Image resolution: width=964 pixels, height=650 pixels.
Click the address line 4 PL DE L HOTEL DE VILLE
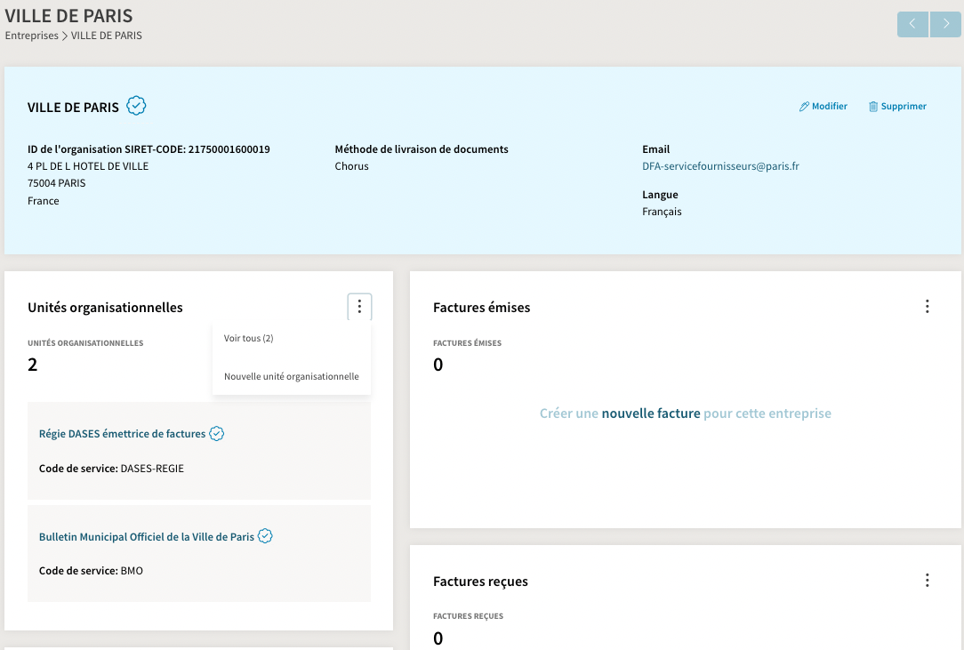coord(88,166)
